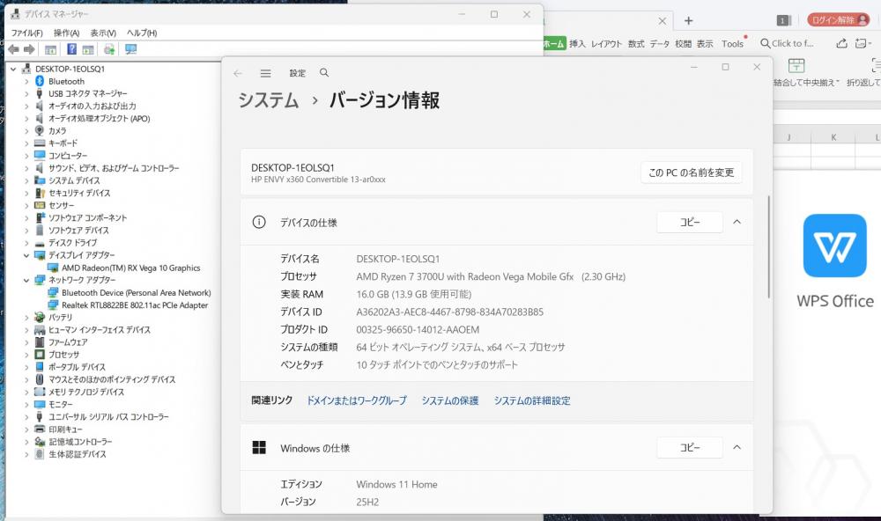Add a new tab in WPS Office
Viewport: 881px width, 521px height.
(x=688, y=20)
